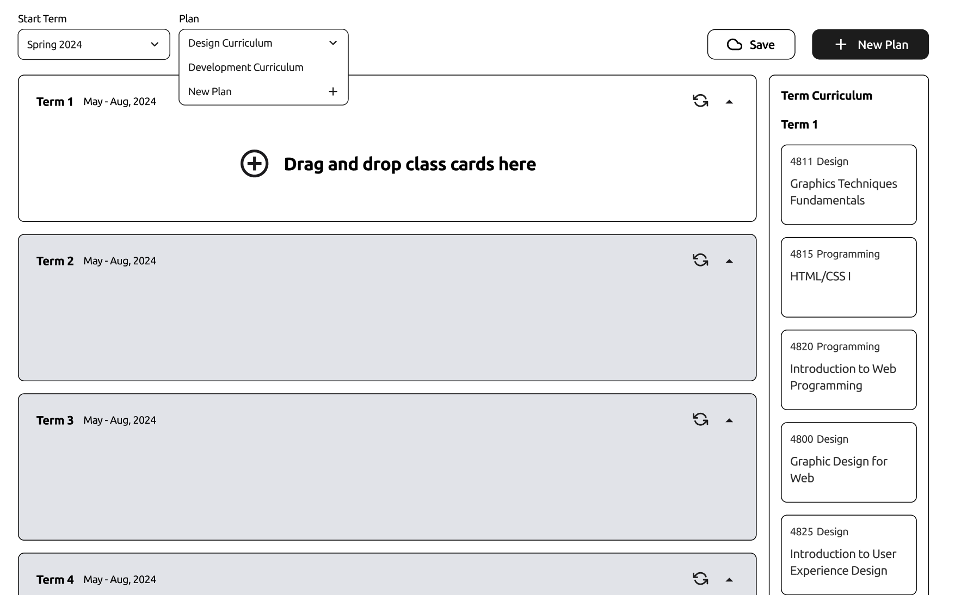Reset Term 3 using its sync icon
961x595 pixels.
click(700, 419)
